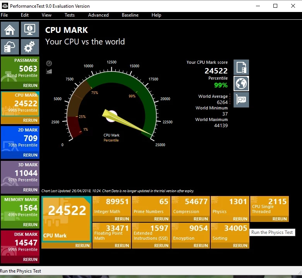Select the Floating Point Math 33471 tile
This screenshot has width=302, height=278.
112,232
